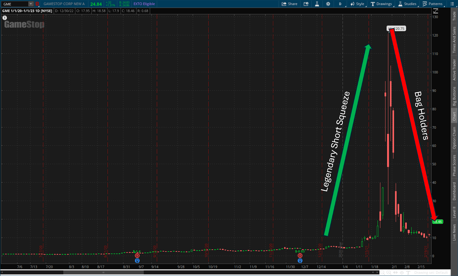Switch to the Option Chain side tab

pos(454,138)
